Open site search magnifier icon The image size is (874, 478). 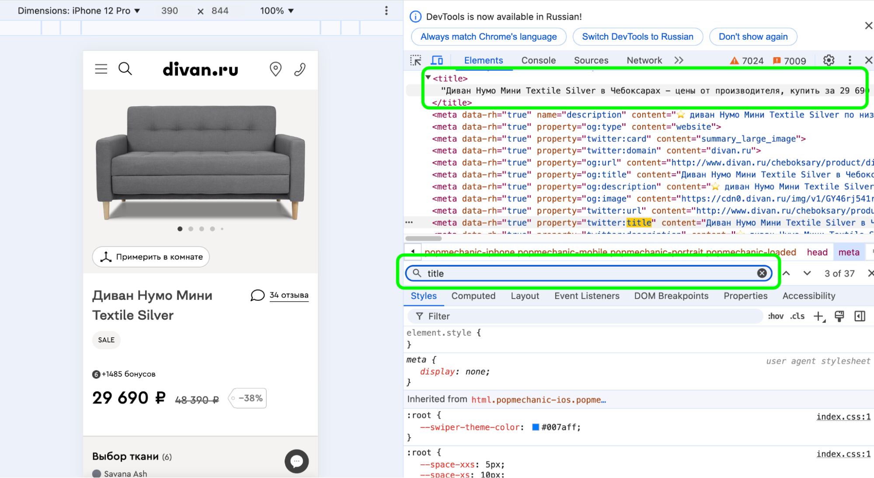(x=125, y=69)
